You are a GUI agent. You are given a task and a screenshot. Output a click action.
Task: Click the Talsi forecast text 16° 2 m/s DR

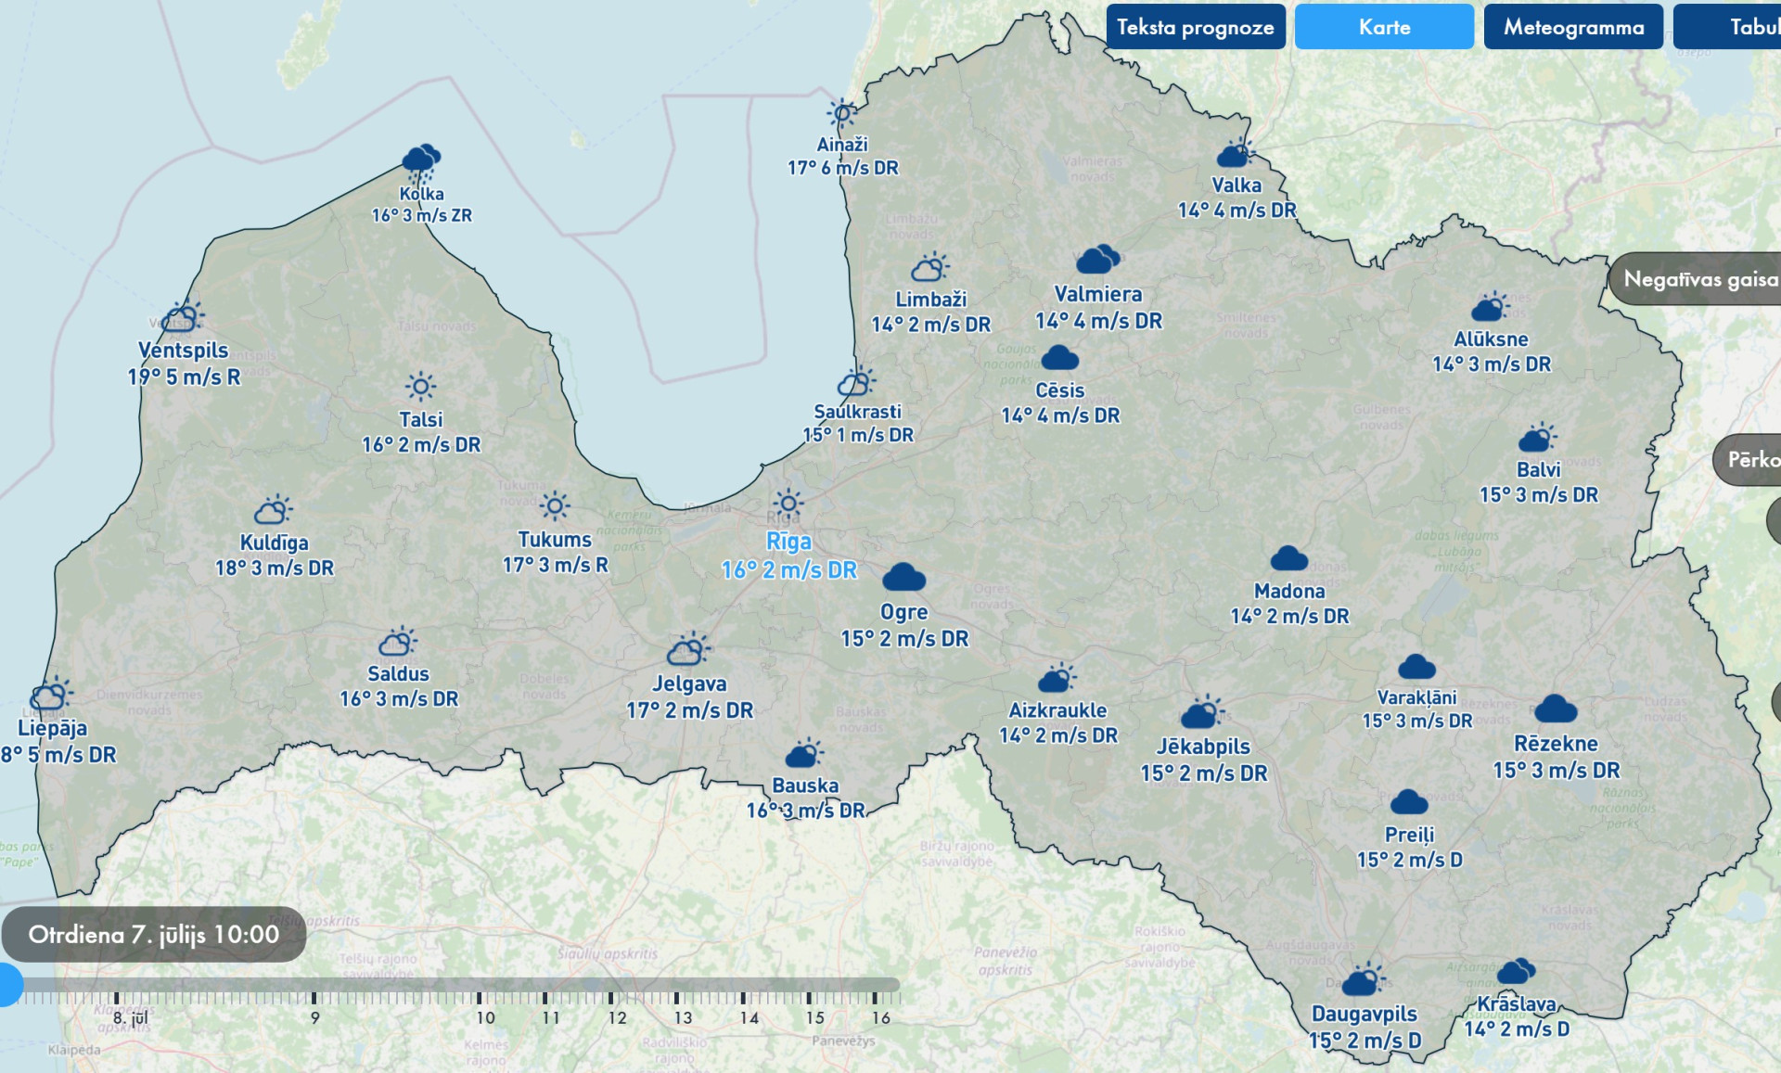[421, 445]
